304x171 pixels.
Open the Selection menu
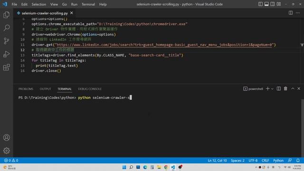click(x=39, y=4)
